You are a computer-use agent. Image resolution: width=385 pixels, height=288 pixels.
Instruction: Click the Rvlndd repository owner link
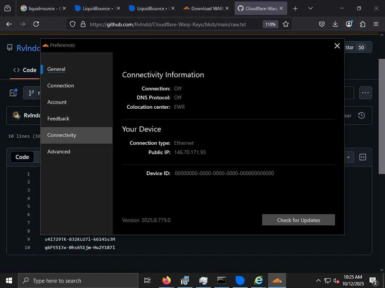28,48
